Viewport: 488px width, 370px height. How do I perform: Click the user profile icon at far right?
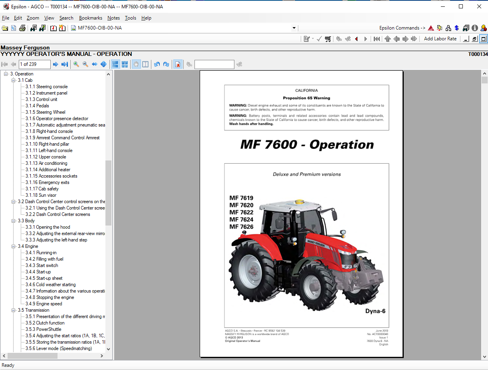coord(484,28)
